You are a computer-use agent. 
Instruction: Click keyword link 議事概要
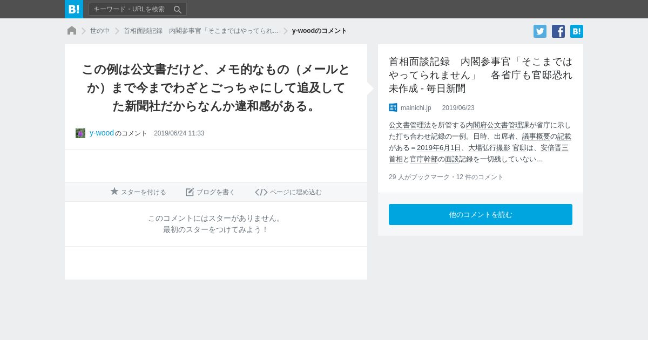(x=536, y=136)
